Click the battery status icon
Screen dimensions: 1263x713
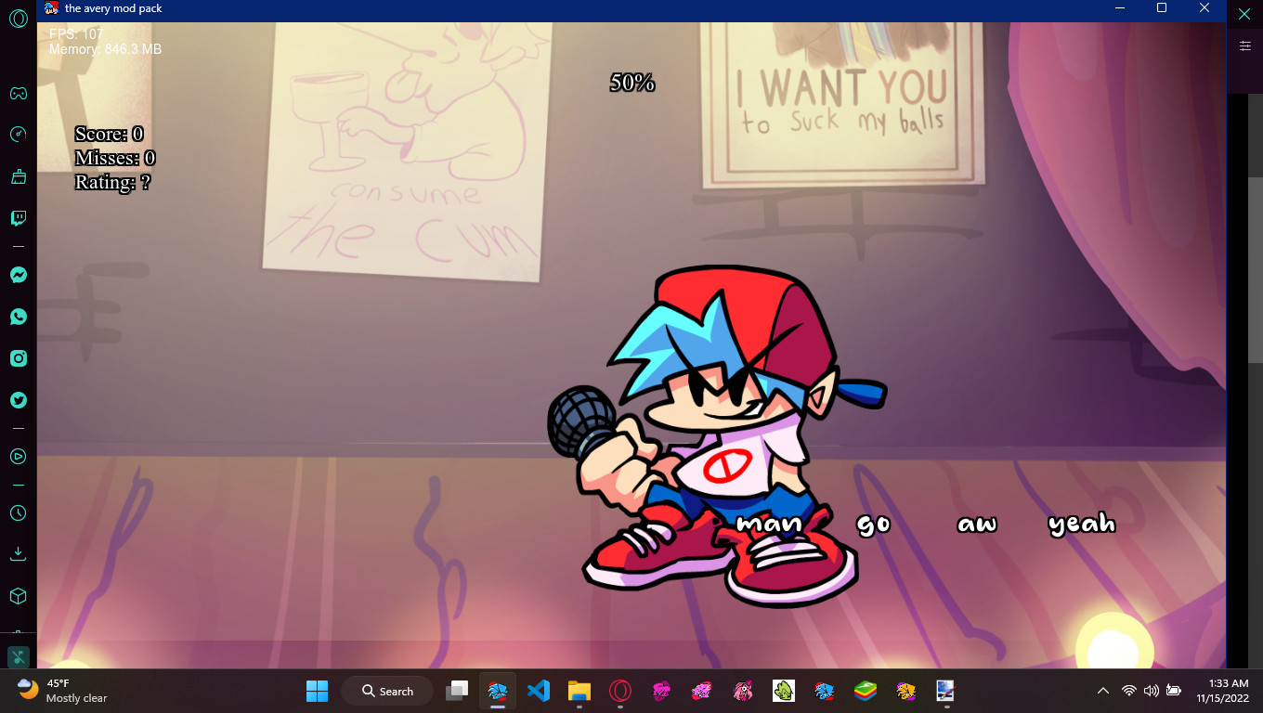click(1174, 691)
